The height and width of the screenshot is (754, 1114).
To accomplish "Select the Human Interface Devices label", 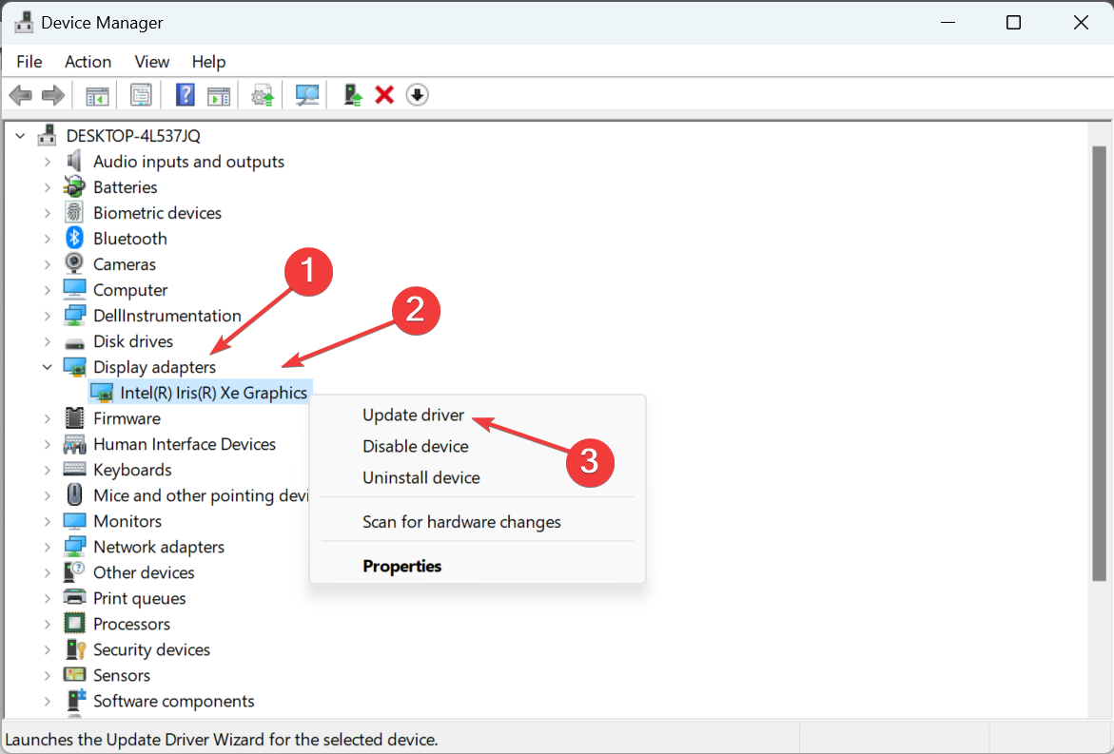I will point(184,444).
